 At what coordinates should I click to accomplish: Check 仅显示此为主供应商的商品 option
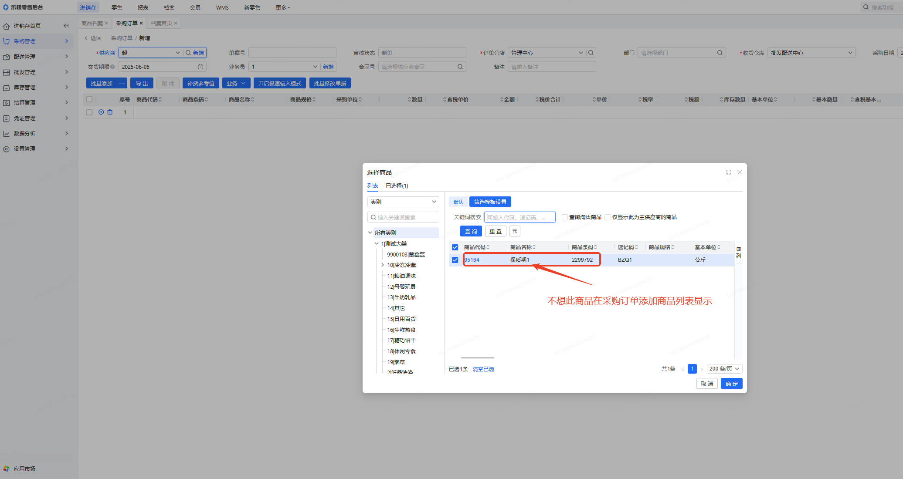[608, 217]
